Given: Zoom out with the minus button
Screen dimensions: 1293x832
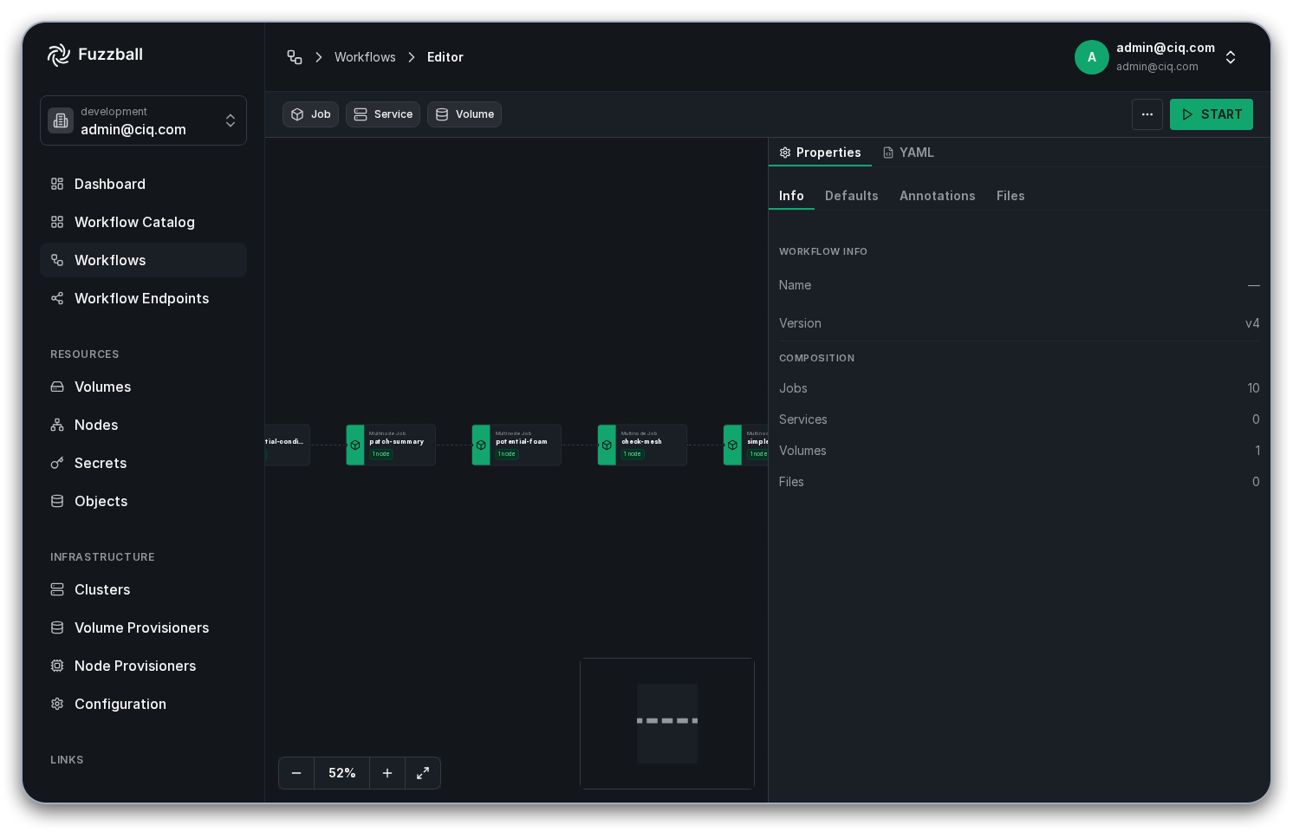Looking at the screenshot, I should [296, 773].
